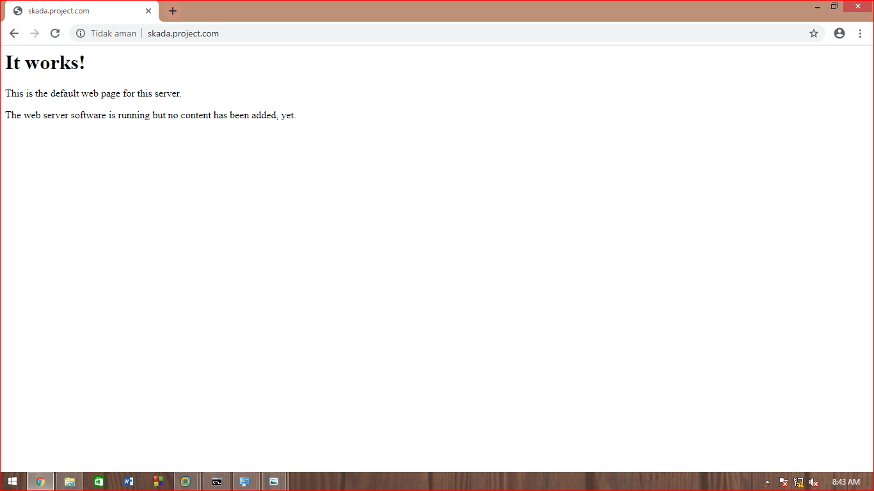Click the Tidak aman security label
874x491 pixels.
point(113,33)
